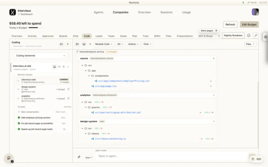Collapse components folder in source tree
268x167 pixels.
pyautogui.click(x=89, y=76)
